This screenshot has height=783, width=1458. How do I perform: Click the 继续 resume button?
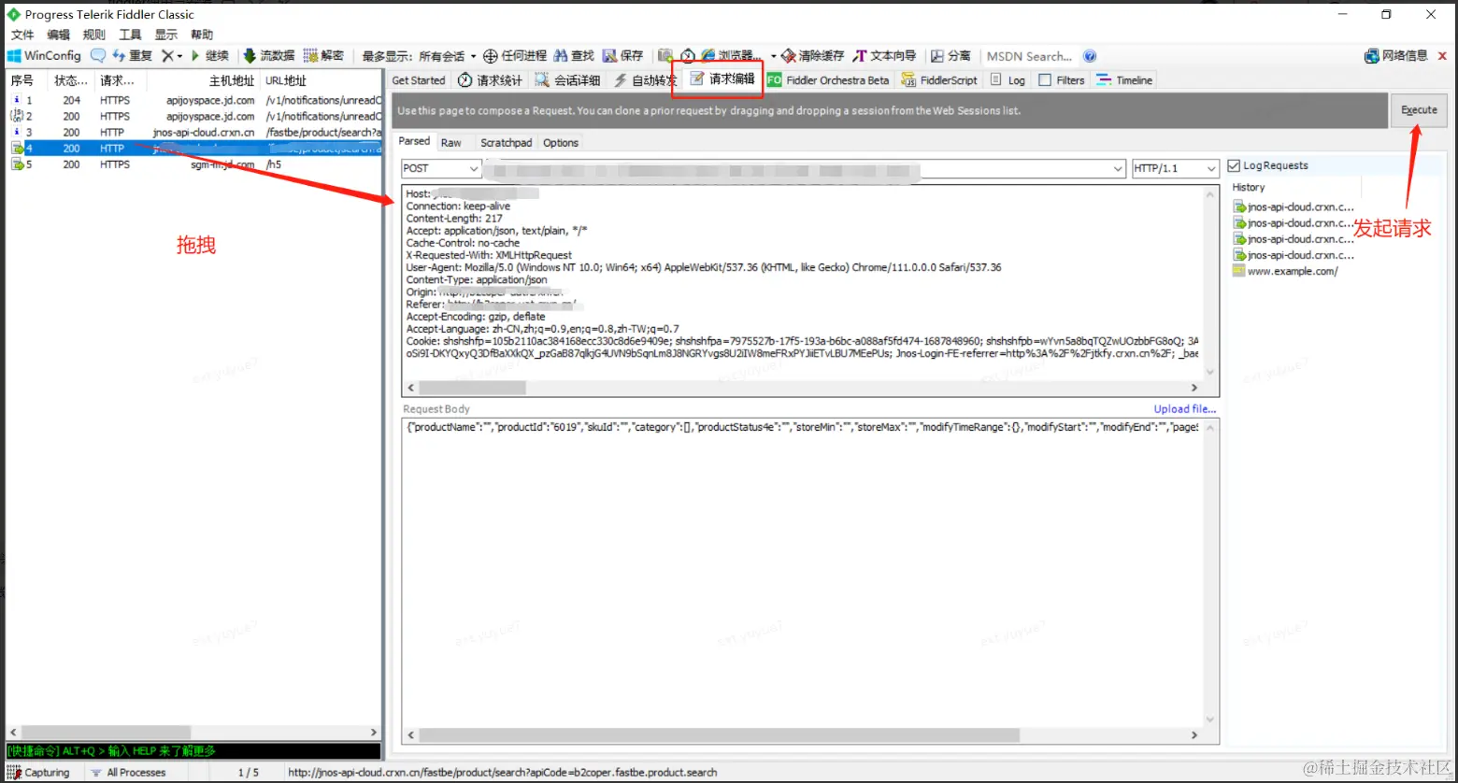click(x=210, y=56)
